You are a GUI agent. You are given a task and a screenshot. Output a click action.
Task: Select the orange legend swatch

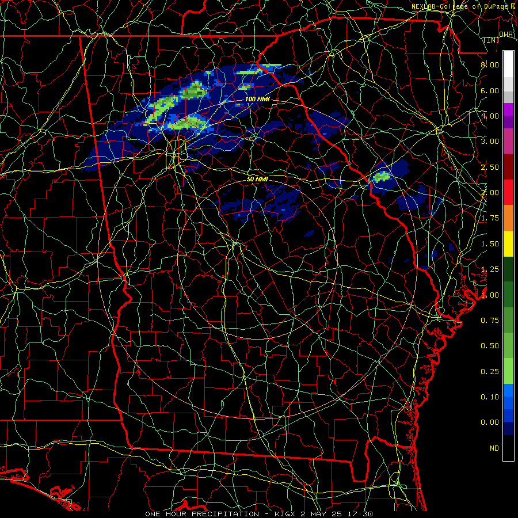pyautogui.click(x=508, y=218)
